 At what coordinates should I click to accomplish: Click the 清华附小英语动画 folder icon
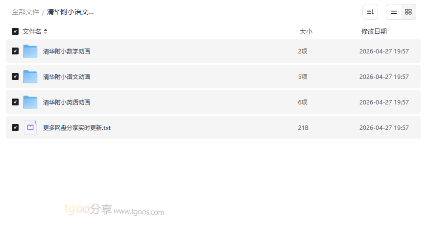pos(30,102)
